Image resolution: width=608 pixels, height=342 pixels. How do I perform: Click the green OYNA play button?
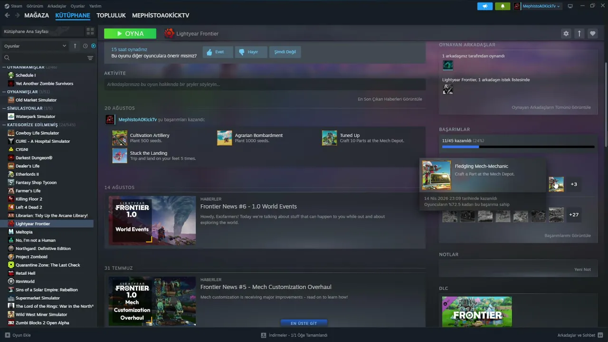130,34
